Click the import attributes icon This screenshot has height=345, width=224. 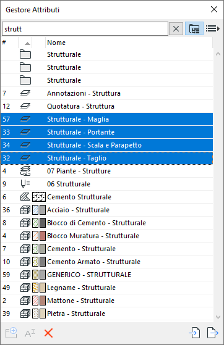coord(195,333)
